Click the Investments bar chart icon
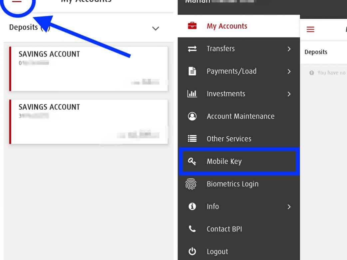The width and height of the screenshot is (347, 260). click(192, 94)
